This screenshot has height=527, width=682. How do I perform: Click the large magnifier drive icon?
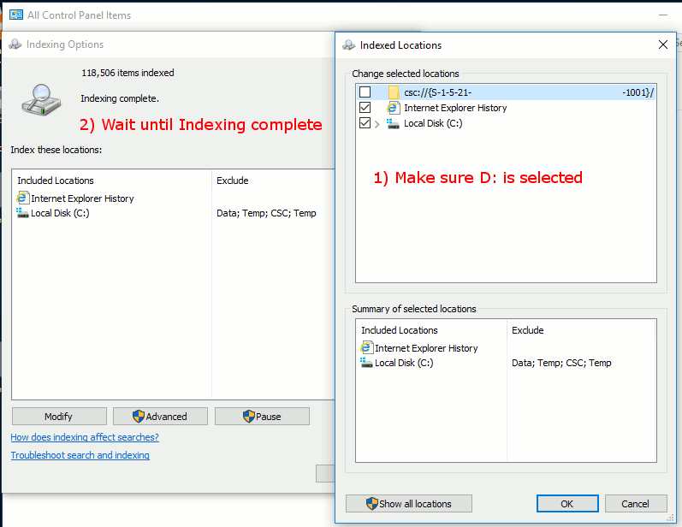click(x=41, y=99)
